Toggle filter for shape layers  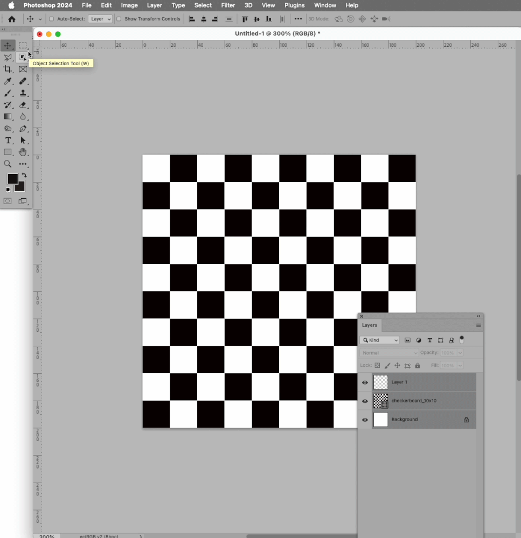coord(441,340)
